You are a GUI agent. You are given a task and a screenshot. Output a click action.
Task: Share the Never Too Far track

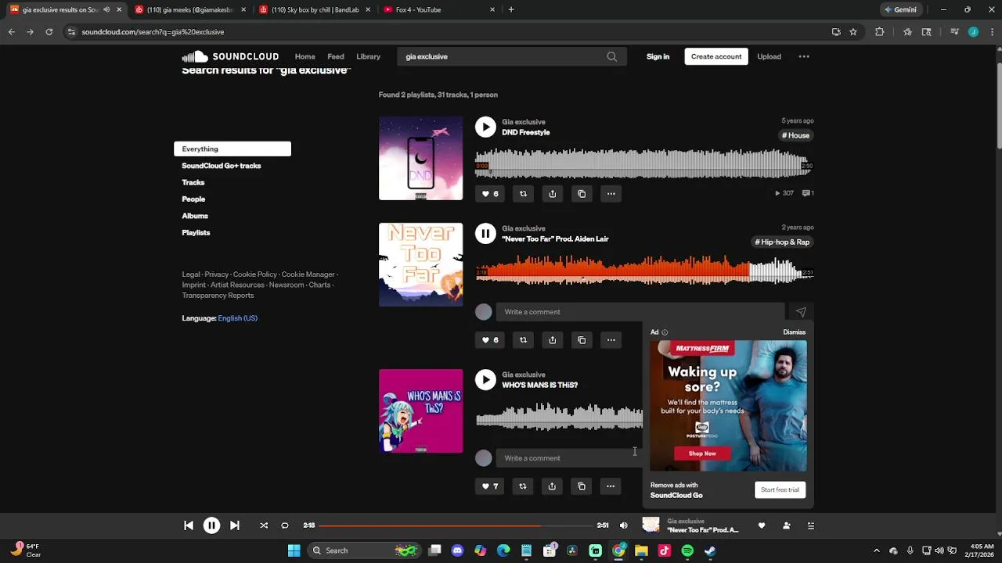coord(552,340)
